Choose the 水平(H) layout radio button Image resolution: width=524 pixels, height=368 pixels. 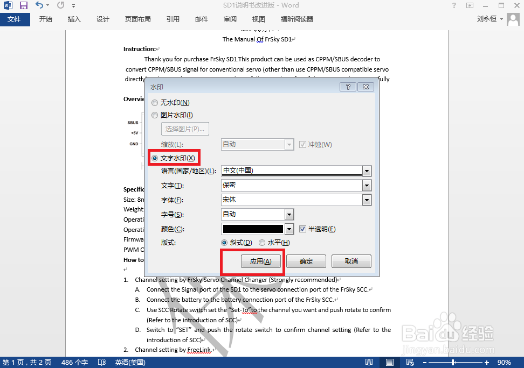tap(262, 243)
